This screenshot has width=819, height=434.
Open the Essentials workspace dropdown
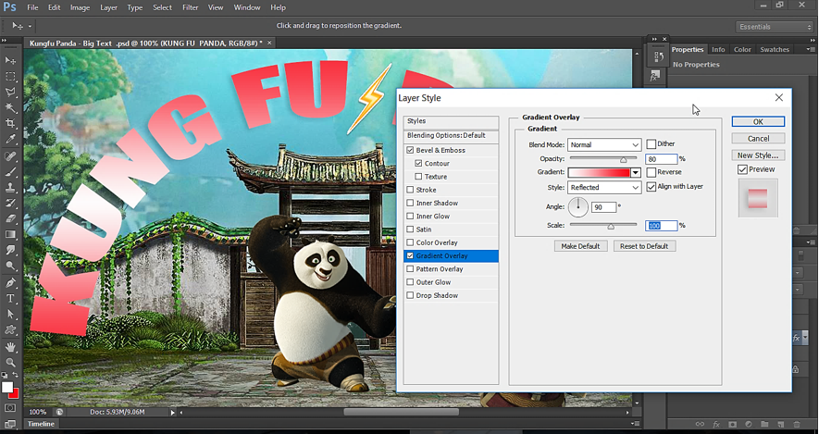(x=775, y=27)
